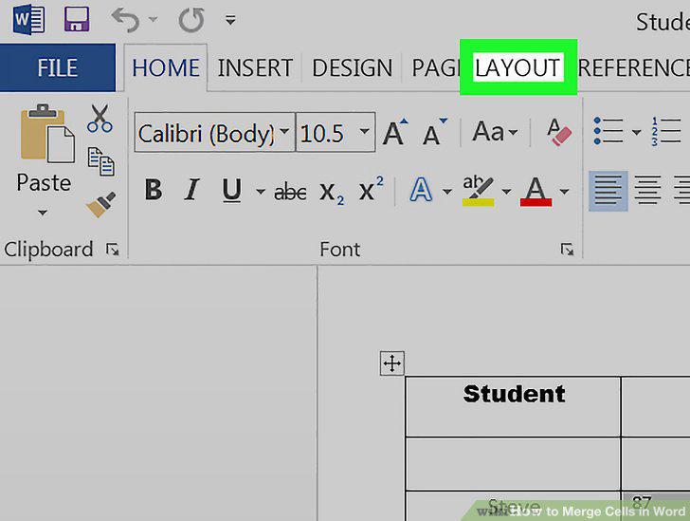Open the Clipboard pane launcher
The height and width of the screenshot is (521, 690).
click(113, 250)
